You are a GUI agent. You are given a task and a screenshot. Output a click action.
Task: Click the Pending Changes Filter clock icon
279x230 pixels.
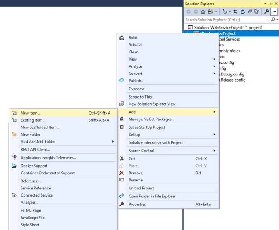point(225,12)
